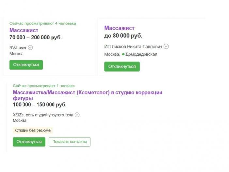Screen dimensions: 229x172
Task: Click the verified icon beside ИП Лисков Никита Павлович
Action: point(166,46)
